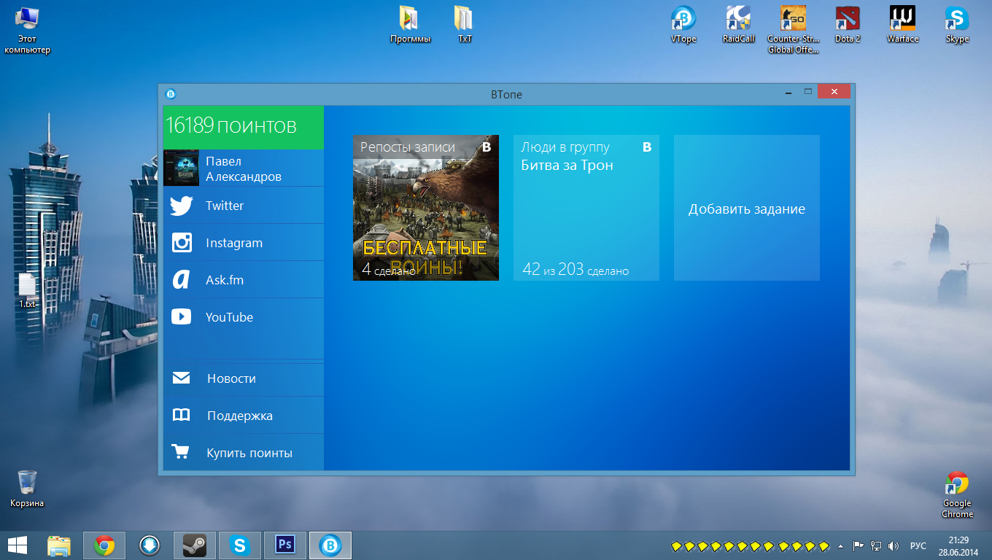Click the ВТопе app icon in title bar
Image resolution: width=992 pixels, height=560 pixels.
click(x=171, y=94)
